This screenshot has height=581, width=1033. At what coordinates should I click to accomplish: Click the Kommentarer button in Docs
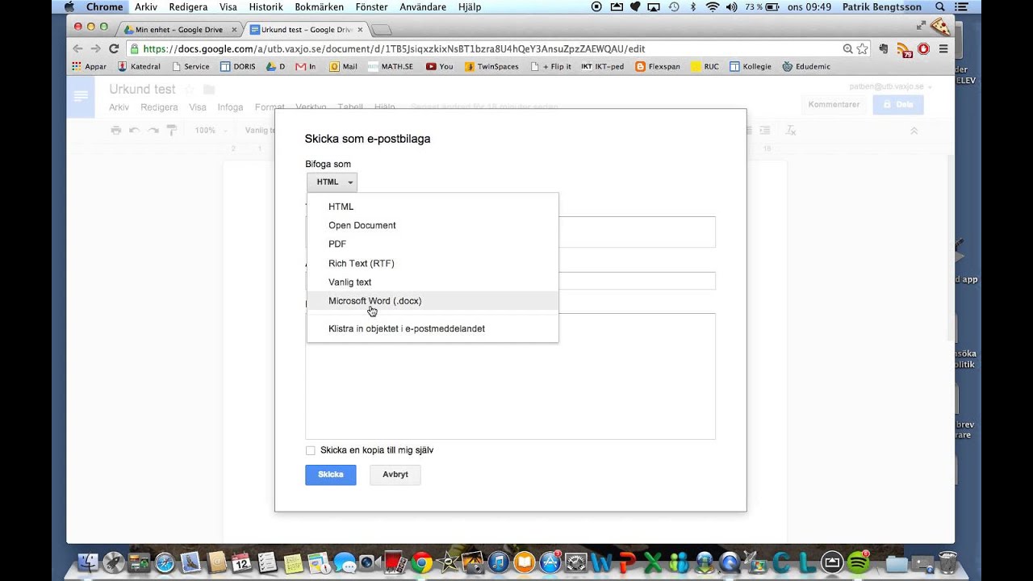pos(834,104)
